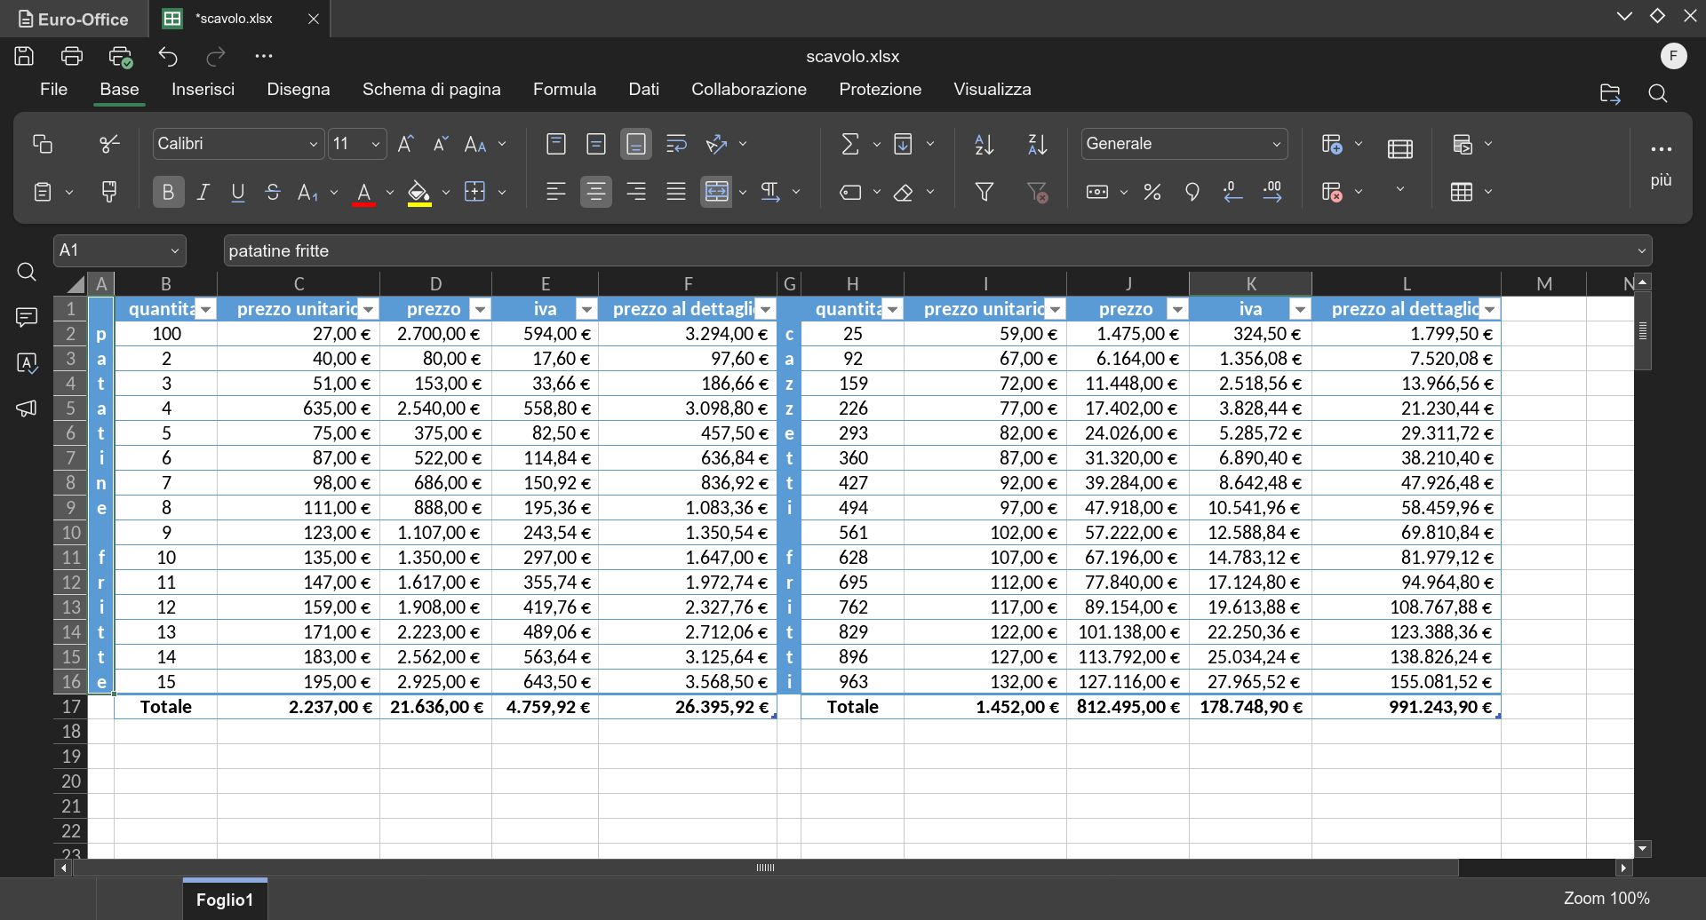Toggle Italic formatting
Image resolution: width=1706 pixels, height=920 pixels.
(x=203, y=192)
